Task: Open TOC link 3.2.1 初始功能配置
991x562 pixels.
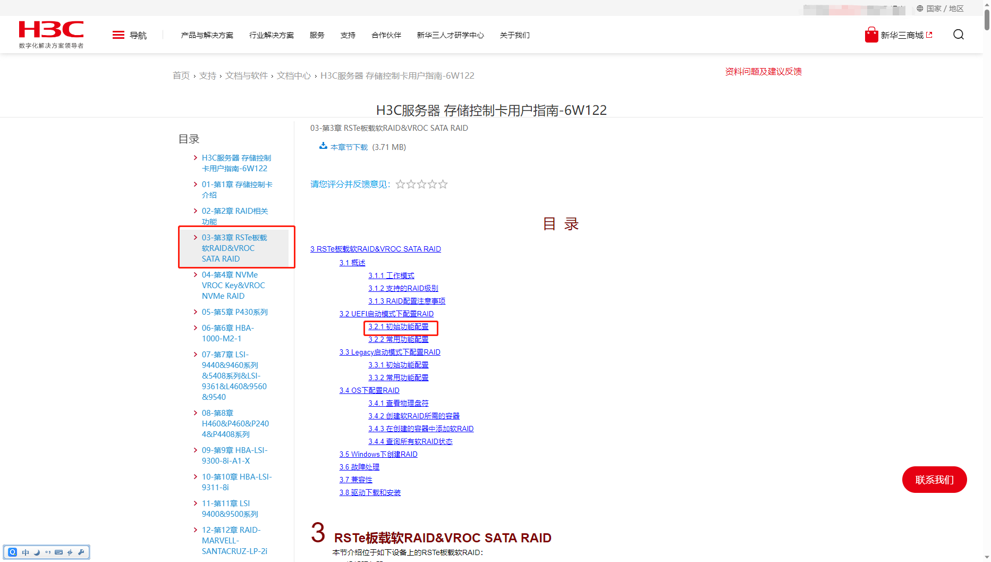Action: 399,326
